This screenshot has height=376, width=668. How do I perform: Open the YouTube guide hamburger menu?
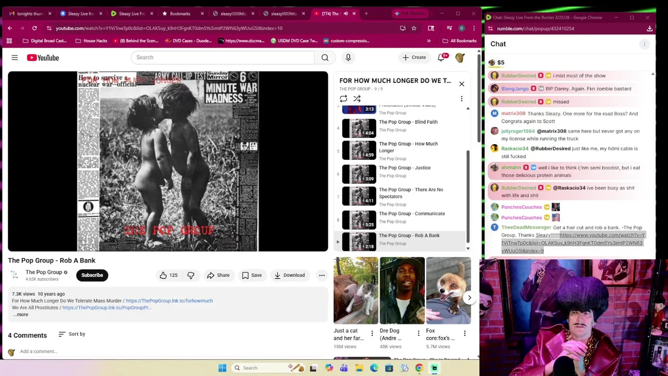15,57
